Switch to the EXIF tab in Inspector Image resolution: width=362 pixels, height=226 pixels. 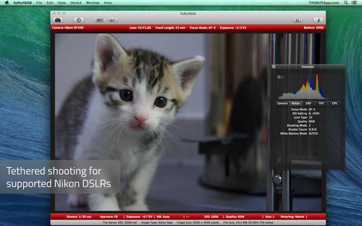[x=308, y=103]
